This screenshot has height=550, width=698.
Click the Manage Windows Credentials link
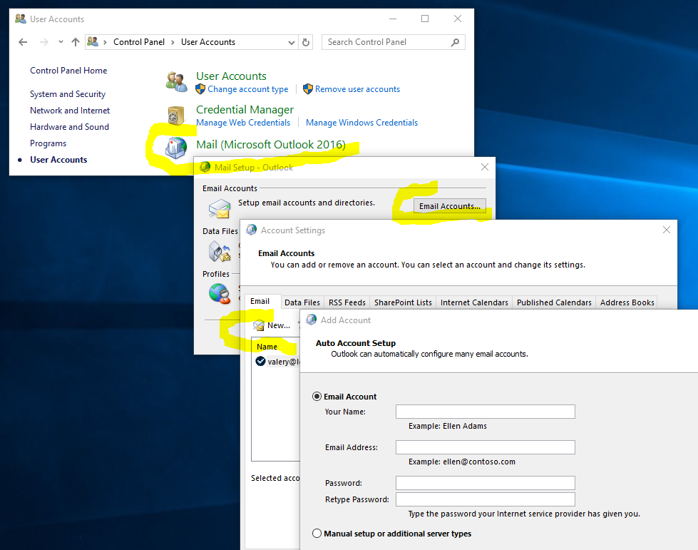361,123
